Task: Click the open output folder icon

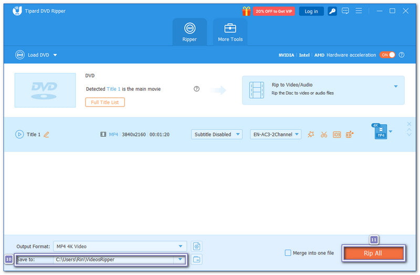Action: click(196, 259)
